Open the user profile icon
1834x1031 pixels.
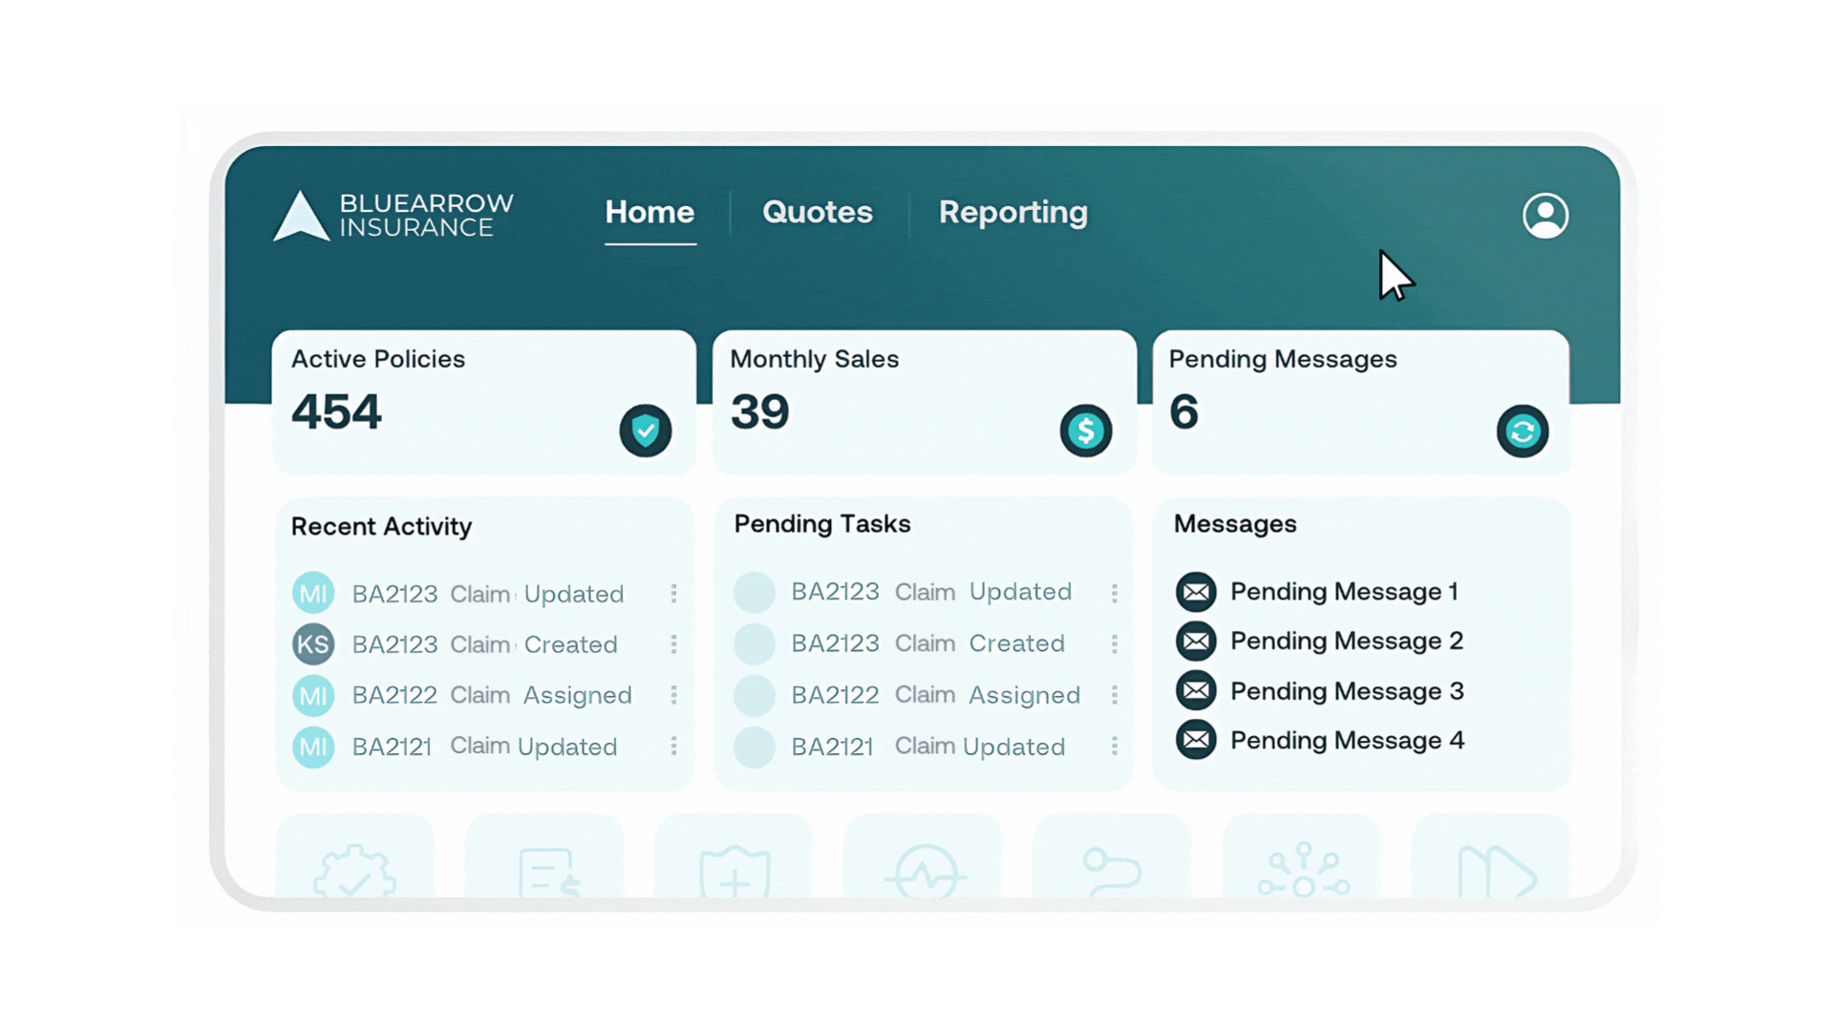click(x=1545, y=215)
